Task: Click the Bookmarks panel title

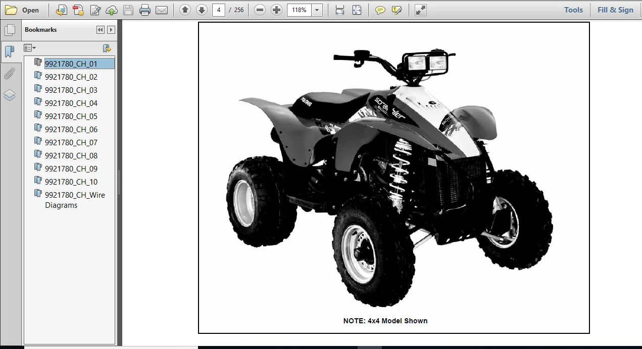Action: pyautogui.click(x=41, y=30)
